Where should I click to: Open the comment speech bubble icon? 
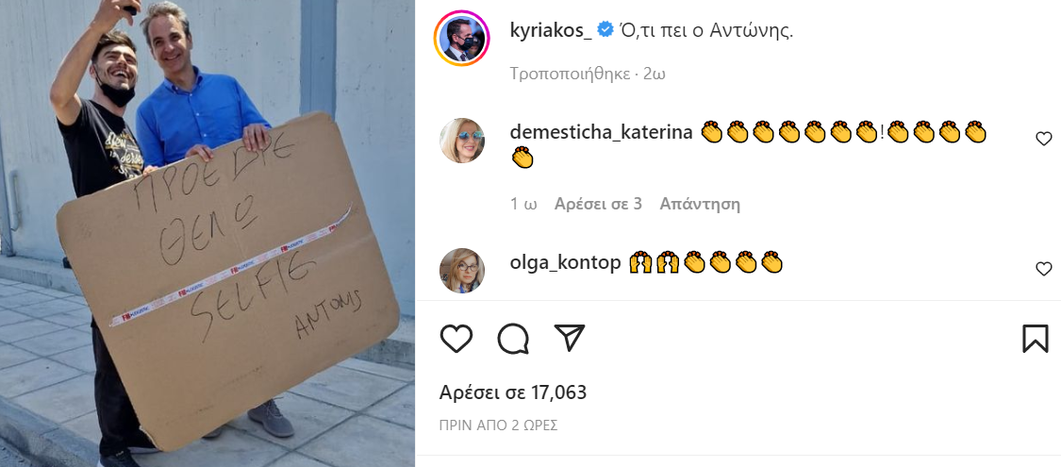tap(513, 339)
